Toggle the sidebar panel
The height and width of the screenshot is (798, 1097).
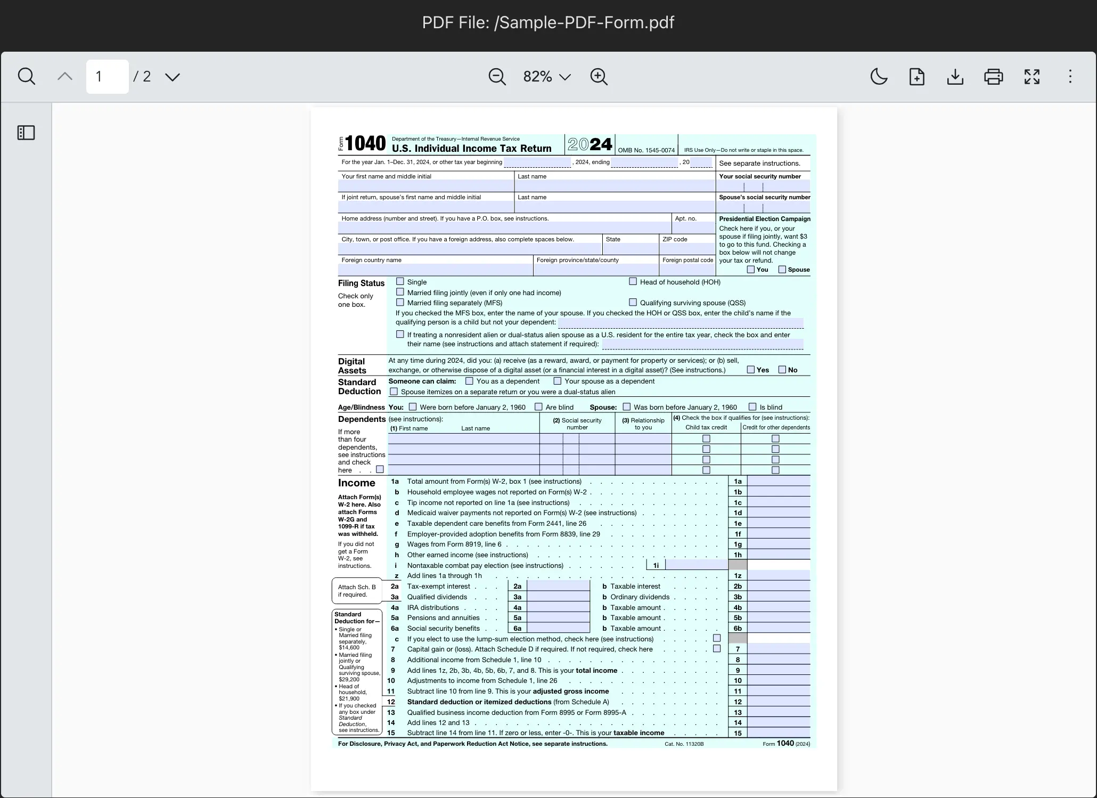(x=26, y=133)
